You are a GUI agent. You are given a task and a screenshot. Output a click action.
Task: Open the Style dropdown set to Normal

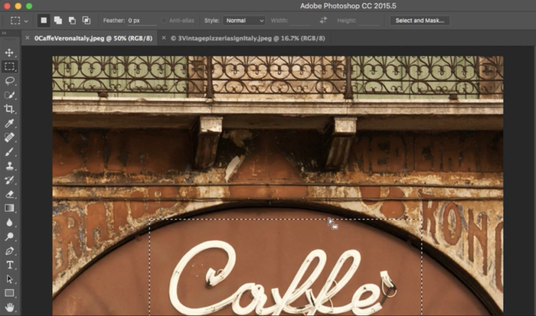[244, 20]
